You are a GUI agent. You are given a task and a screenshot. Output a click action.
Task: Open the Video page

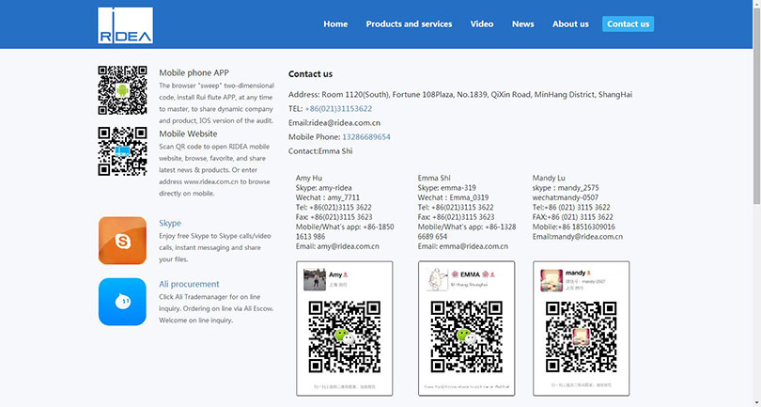point(482,24)
